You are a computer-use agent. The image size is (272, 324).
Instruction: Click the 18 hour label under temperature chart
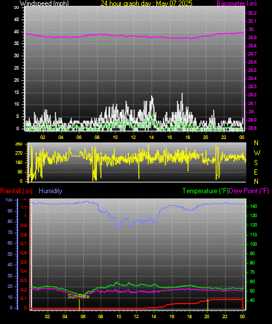[189, 316]
